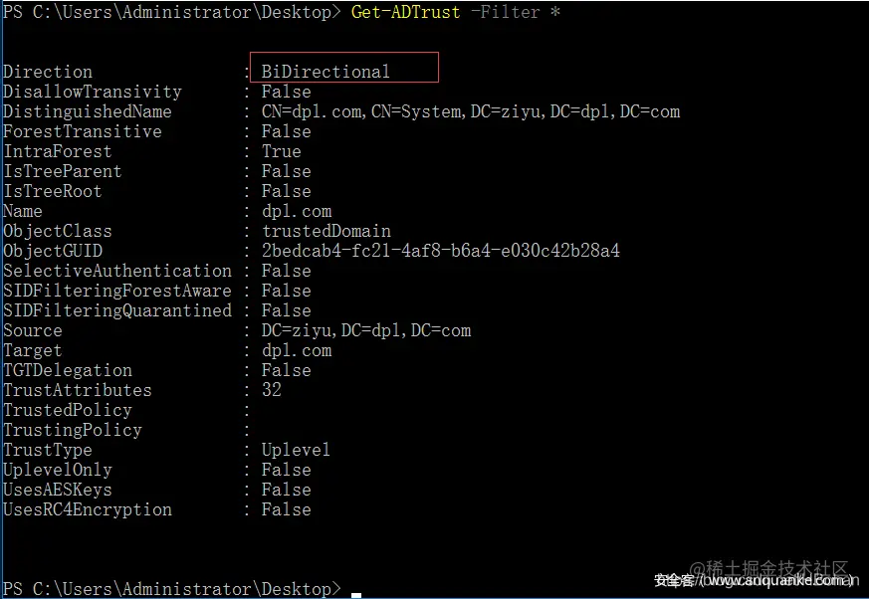This screenshot has width=869, height=599.
Task: Select the TrustAttributes value 32
Action: click(272, 390)
